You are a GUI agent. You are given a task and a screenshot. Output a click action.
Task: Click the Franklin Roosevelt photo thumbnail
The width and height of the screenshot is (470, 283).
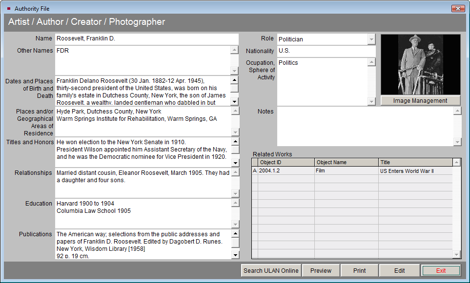420,64
